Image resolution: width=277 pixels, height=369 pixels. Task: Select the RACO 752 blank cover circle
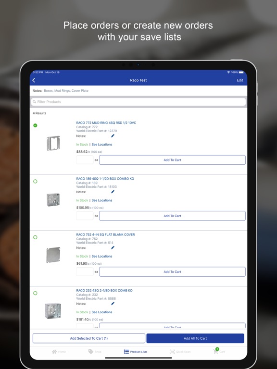point(35,237)
